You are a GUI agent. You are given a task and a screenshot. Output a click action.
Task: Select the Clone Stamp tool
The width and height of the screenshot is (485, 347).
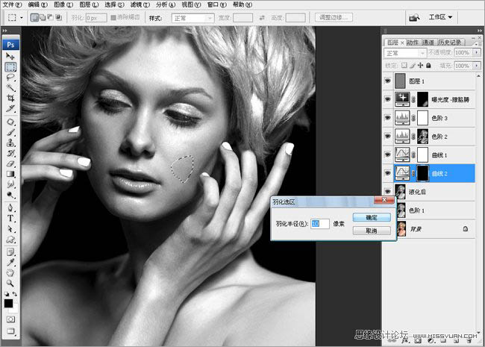pyautogui.click(x=11, y=142)
